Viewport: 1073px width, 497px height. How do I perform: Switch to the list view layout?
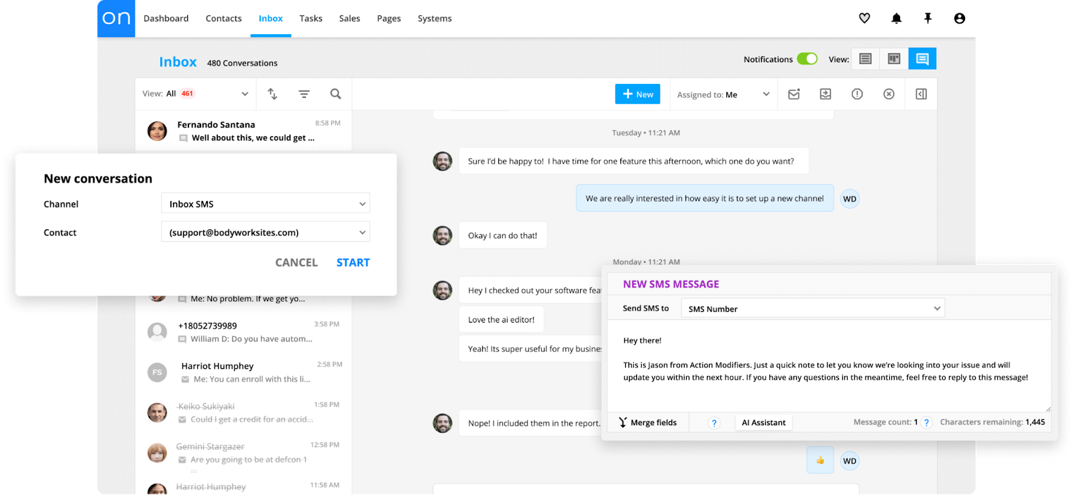tap(865, 59)
